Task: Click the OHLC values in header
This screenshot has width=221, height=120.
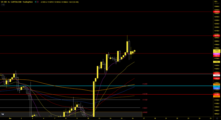Action: [x=60, y=2]
